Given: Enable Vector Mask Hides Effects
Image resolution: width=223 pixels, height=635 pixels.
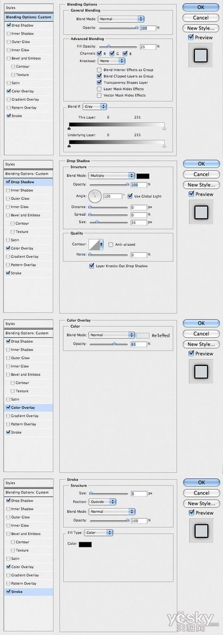Looking at the screenshot, I should pos(99,95).
